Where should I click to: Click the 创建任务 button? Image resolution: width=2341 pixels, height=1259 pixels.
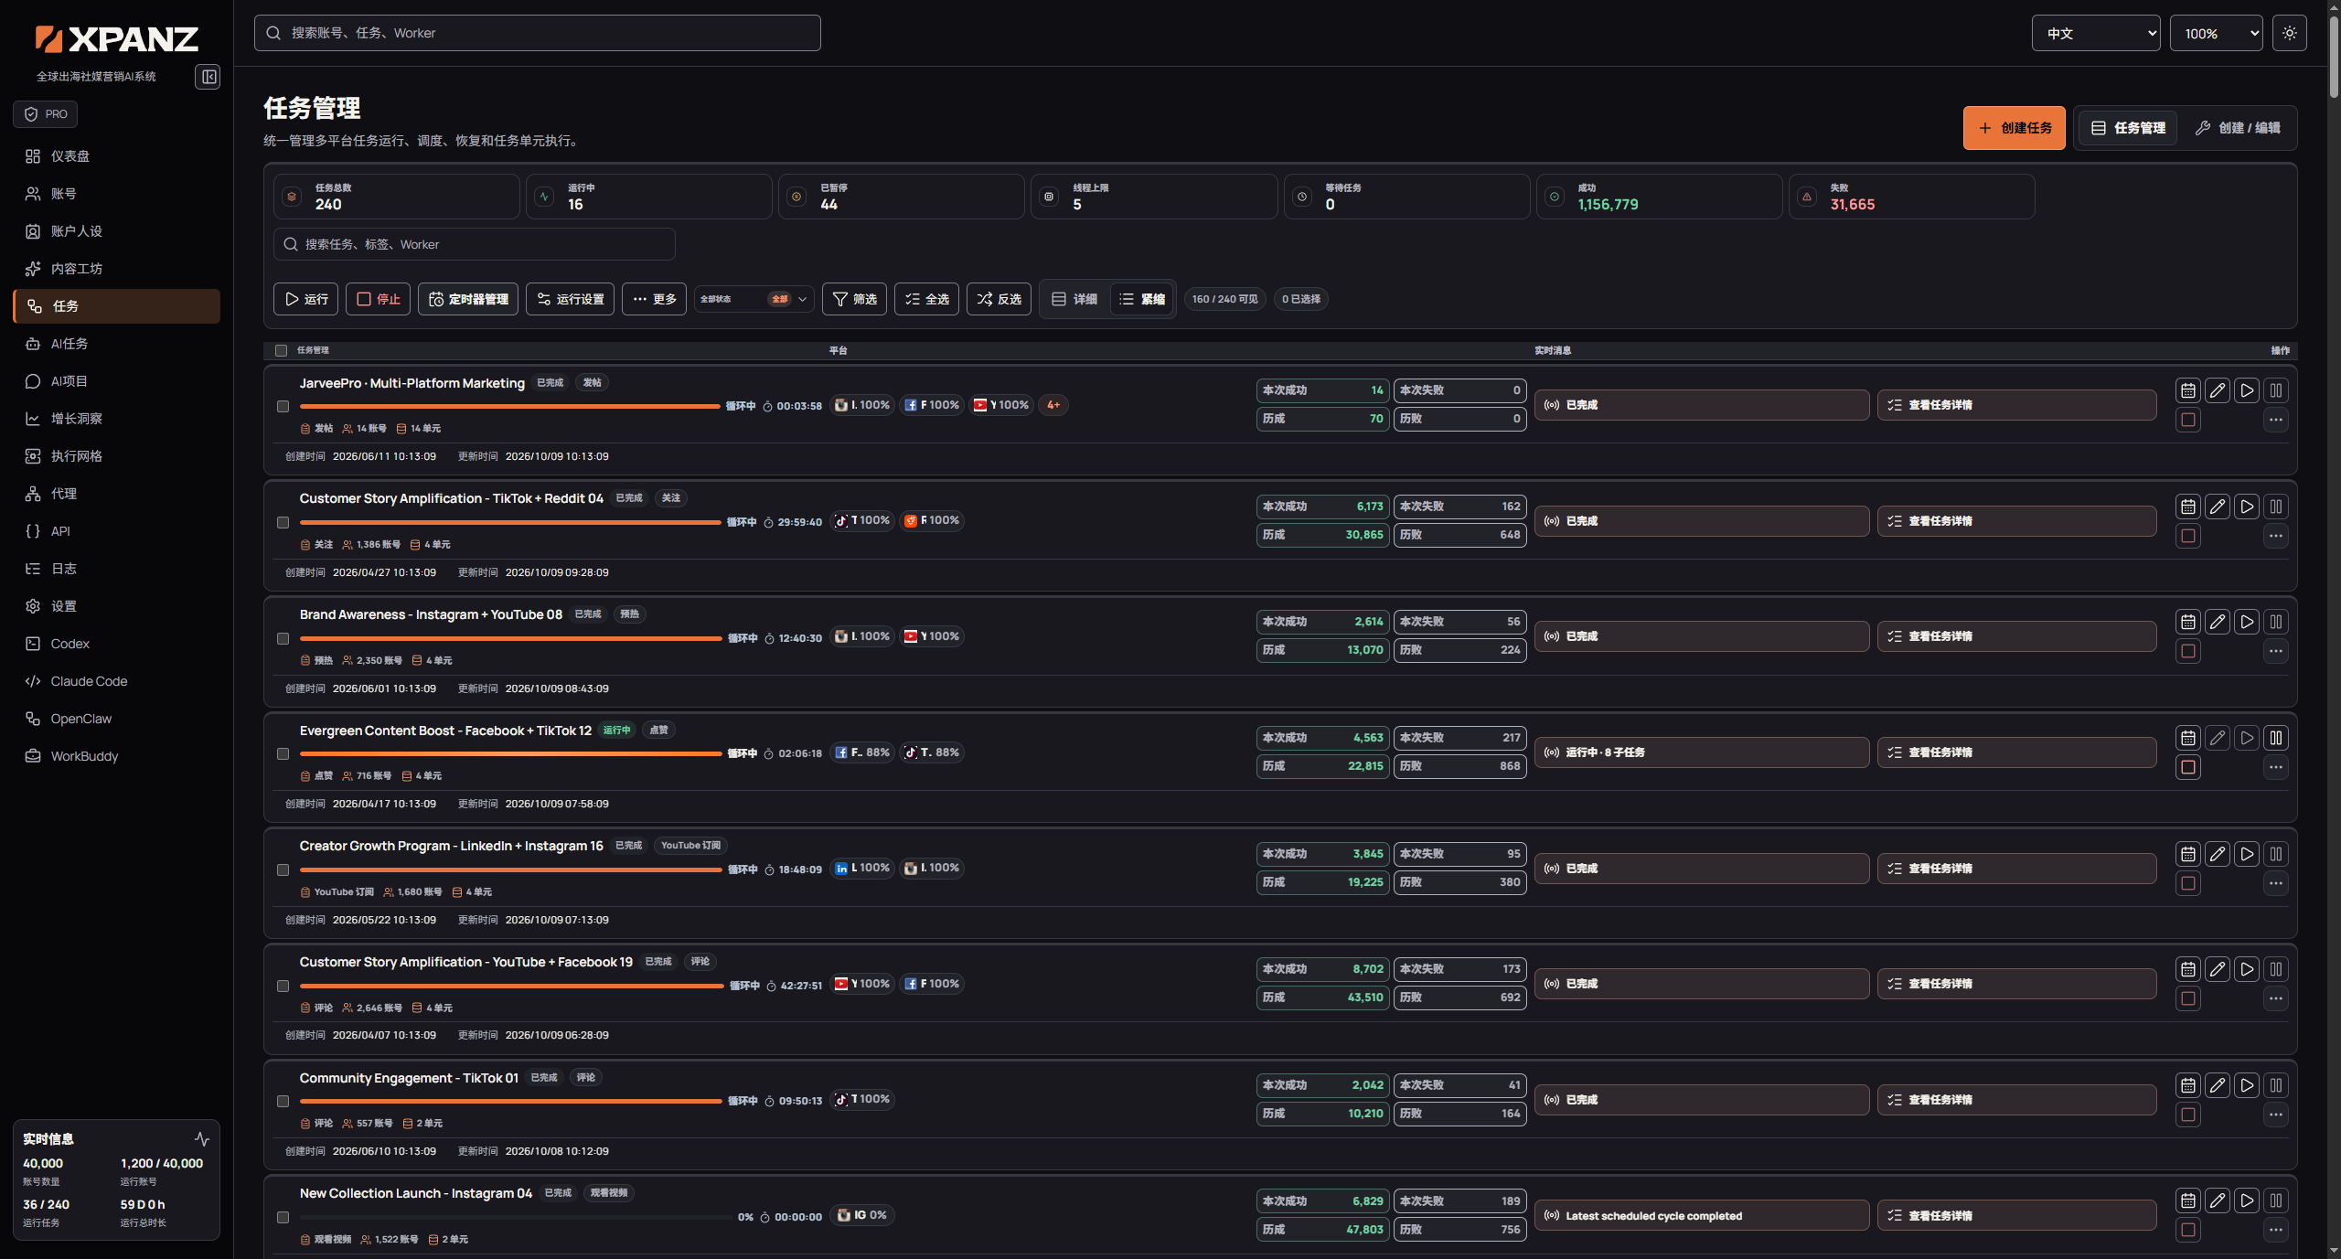[x=2014, y=128]
